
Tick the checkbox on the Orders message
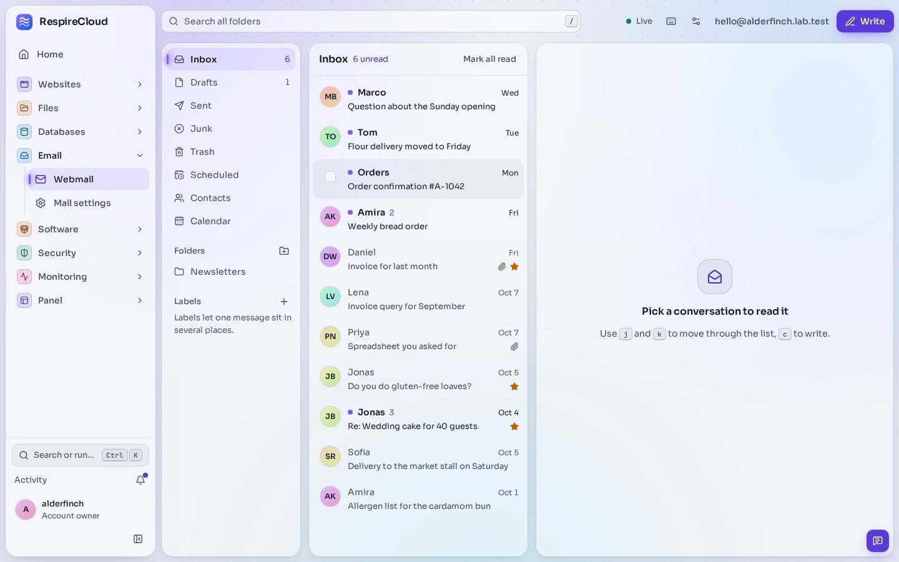point(330,177)
